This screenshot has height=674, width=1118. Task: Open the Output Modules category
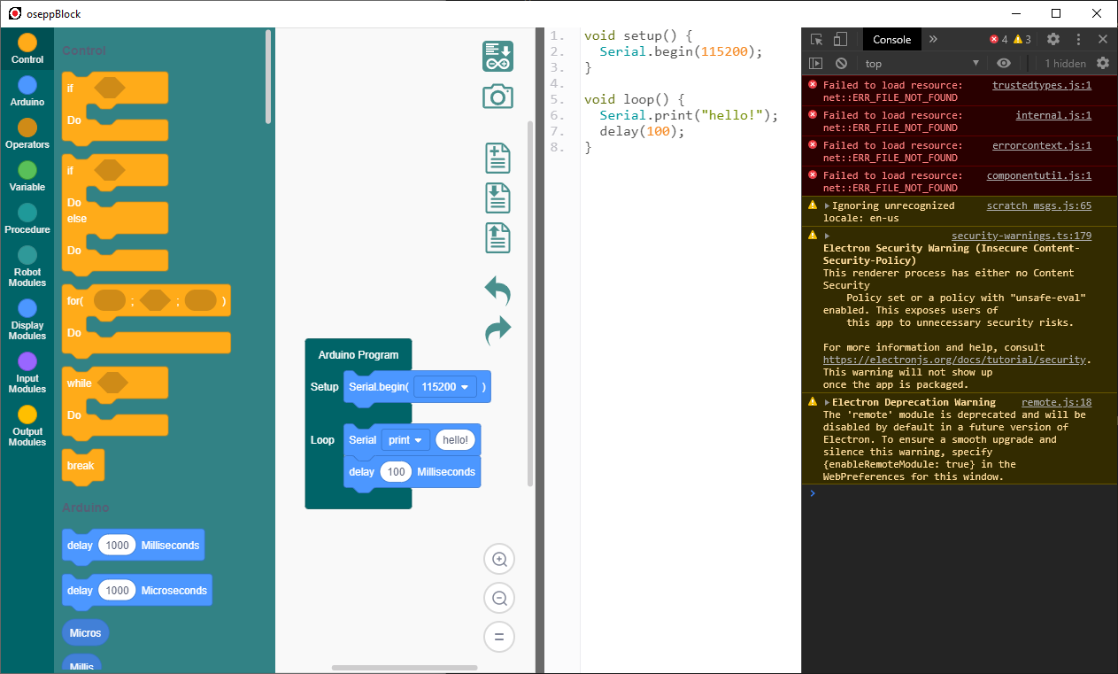tap(27, 426)
